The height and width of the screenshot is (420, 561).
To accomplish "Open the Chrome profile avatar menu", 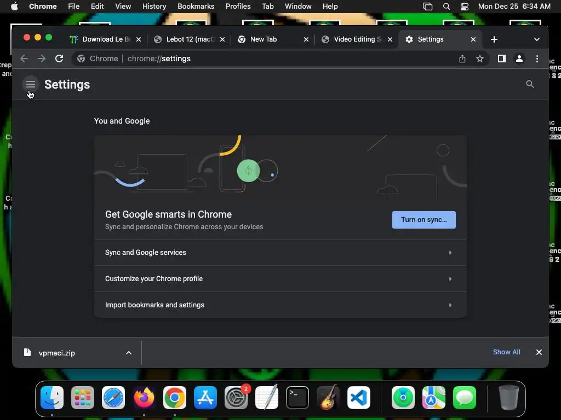I will pos(519,59).
